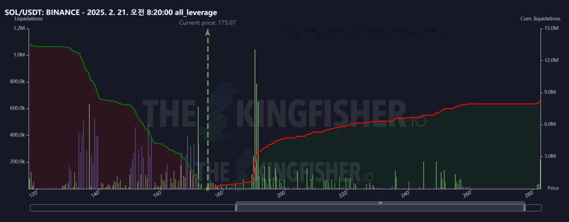Select the 'Current price: 175.07' label
This screenshot has width=569, height=222.
pyautogui.click(x=207, y=22)
